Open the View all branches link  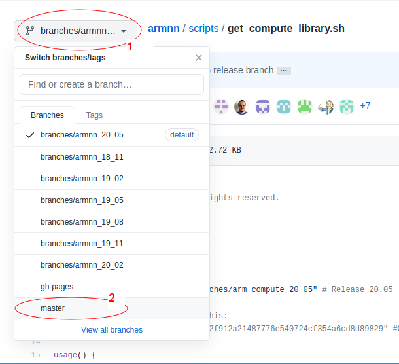(x=112, y=330)
